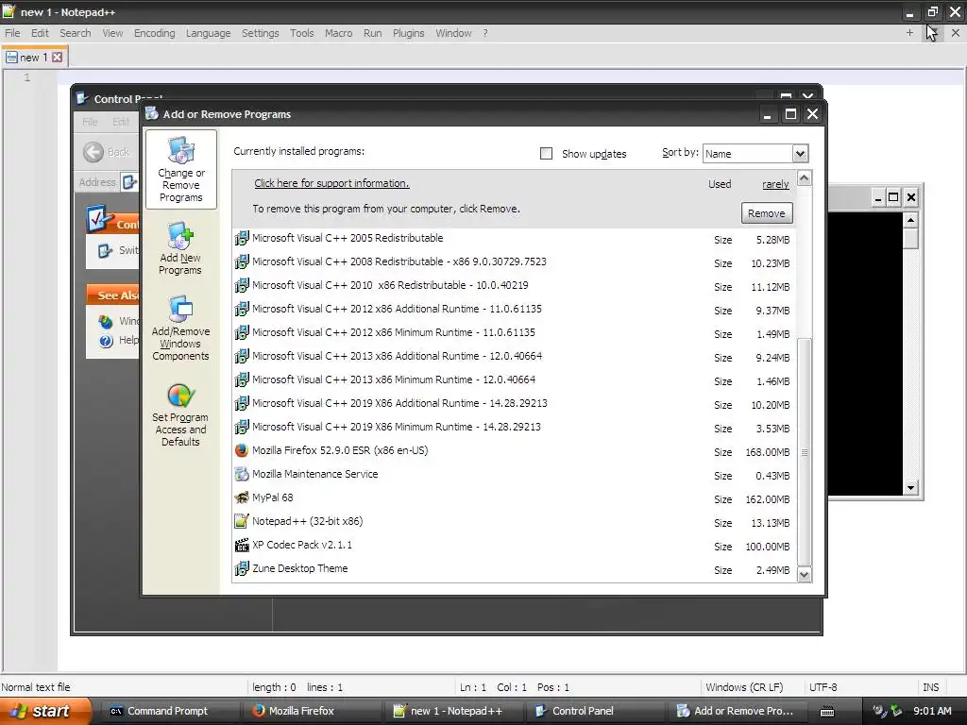This screenshot has width=967, height=725.
Task: Click the 168.00MB size value
Action: tap(767, 452)
